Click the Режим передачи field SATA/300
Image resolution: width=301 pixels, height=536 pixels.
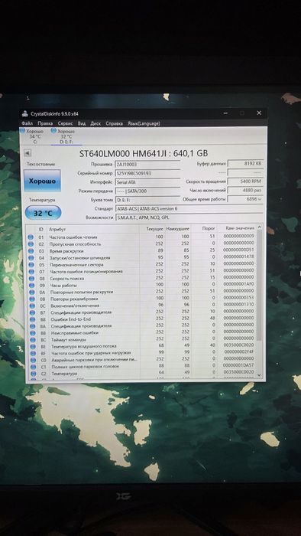click(x=147, y=191)
